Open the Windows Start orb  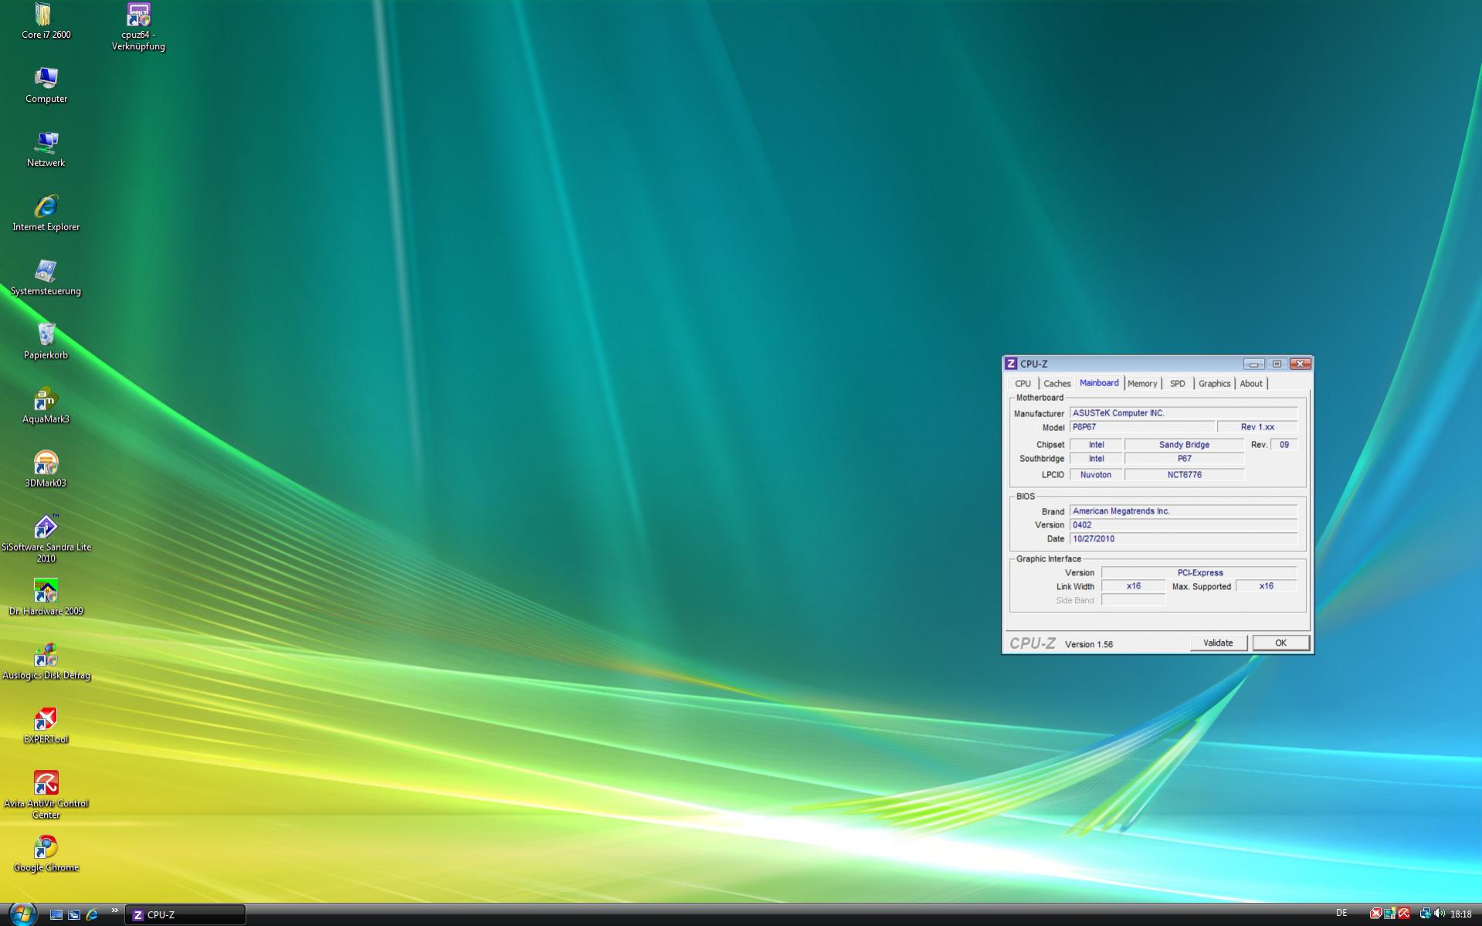[22, 914]
